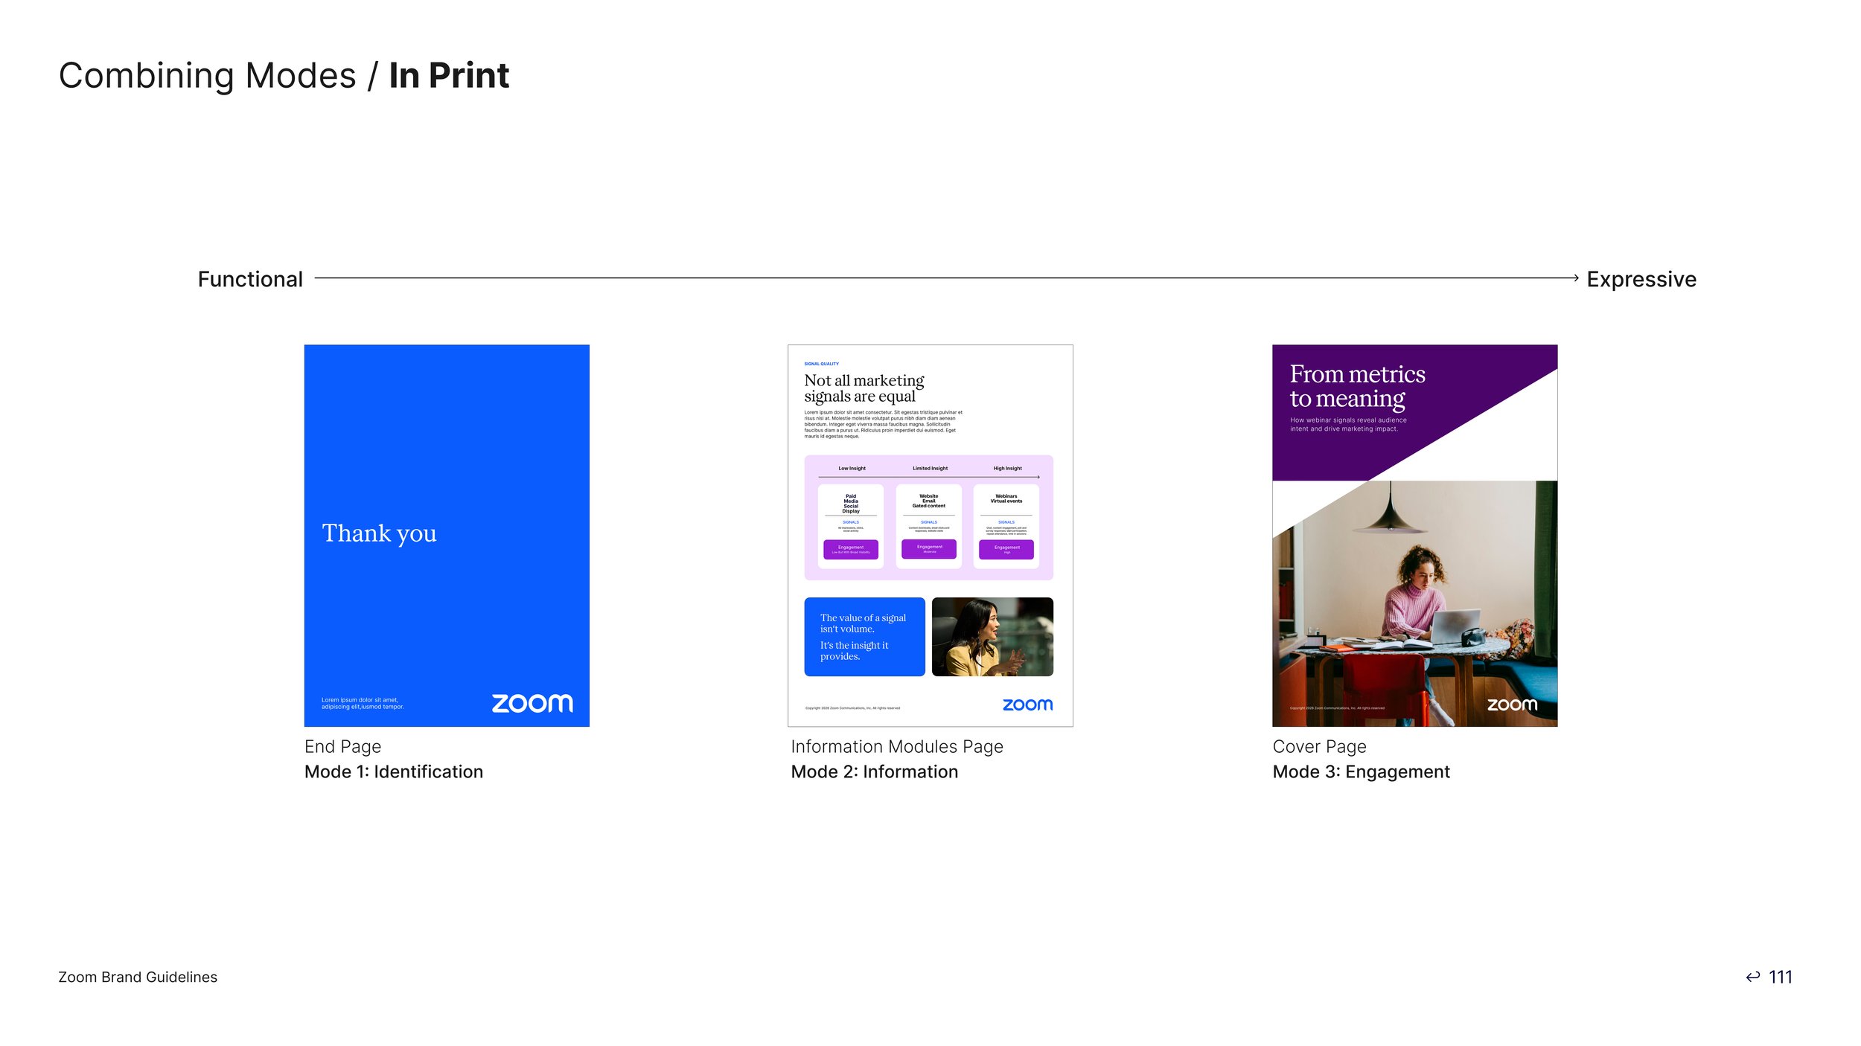Image resolution: width=1861 pixels, height=1046 pixels.
Task: Click the copyright line on Information Modules Page
Action: (852, 708)
